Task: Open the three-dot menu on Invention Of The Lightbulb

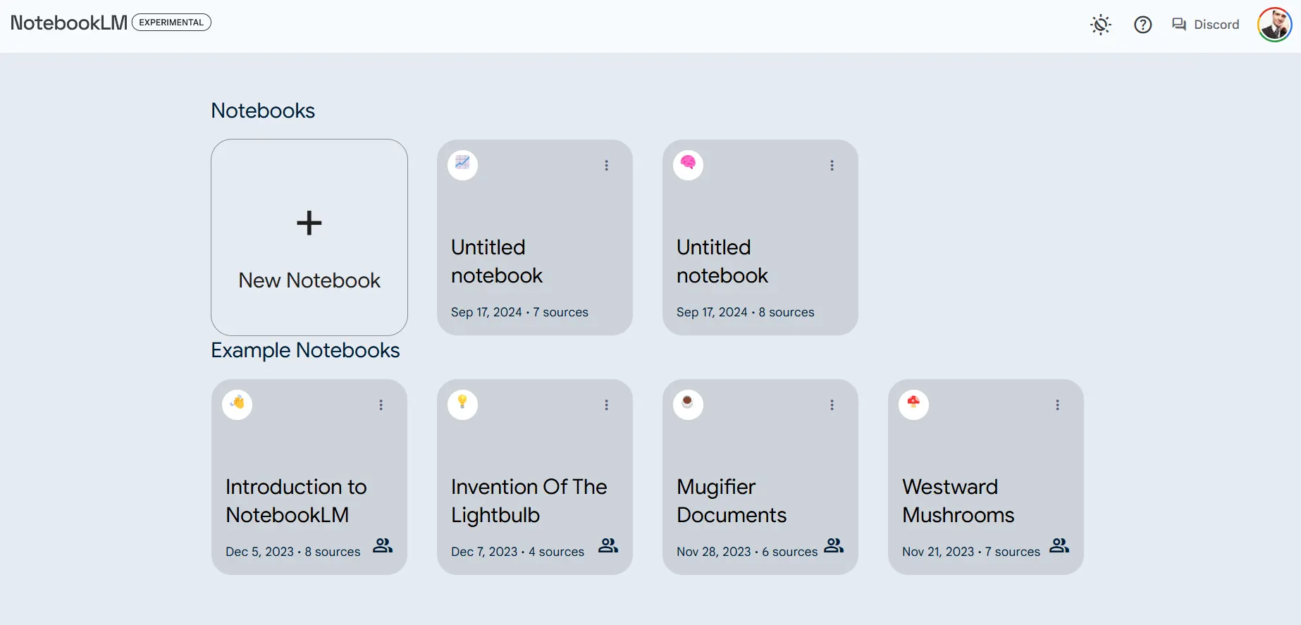Action: click(606, 405)
